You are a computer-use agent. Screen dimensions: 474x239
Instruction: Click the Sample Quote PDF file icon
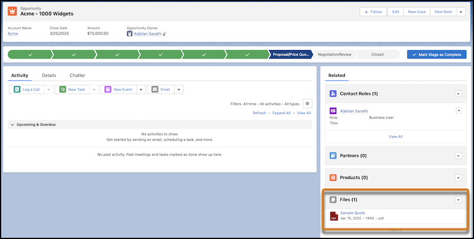(x=333, y=215)
